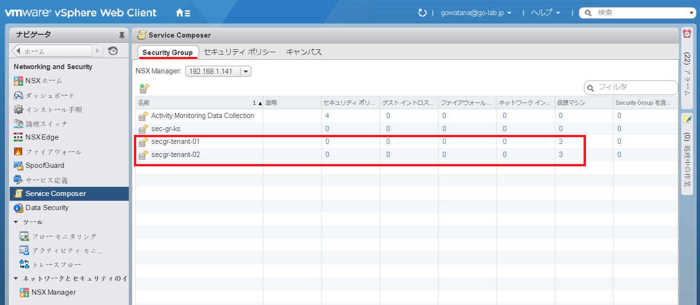Viewport: 700px width, 305px height.
Task: Click the secgr-tenant-01 group icon
Action: 143,141
